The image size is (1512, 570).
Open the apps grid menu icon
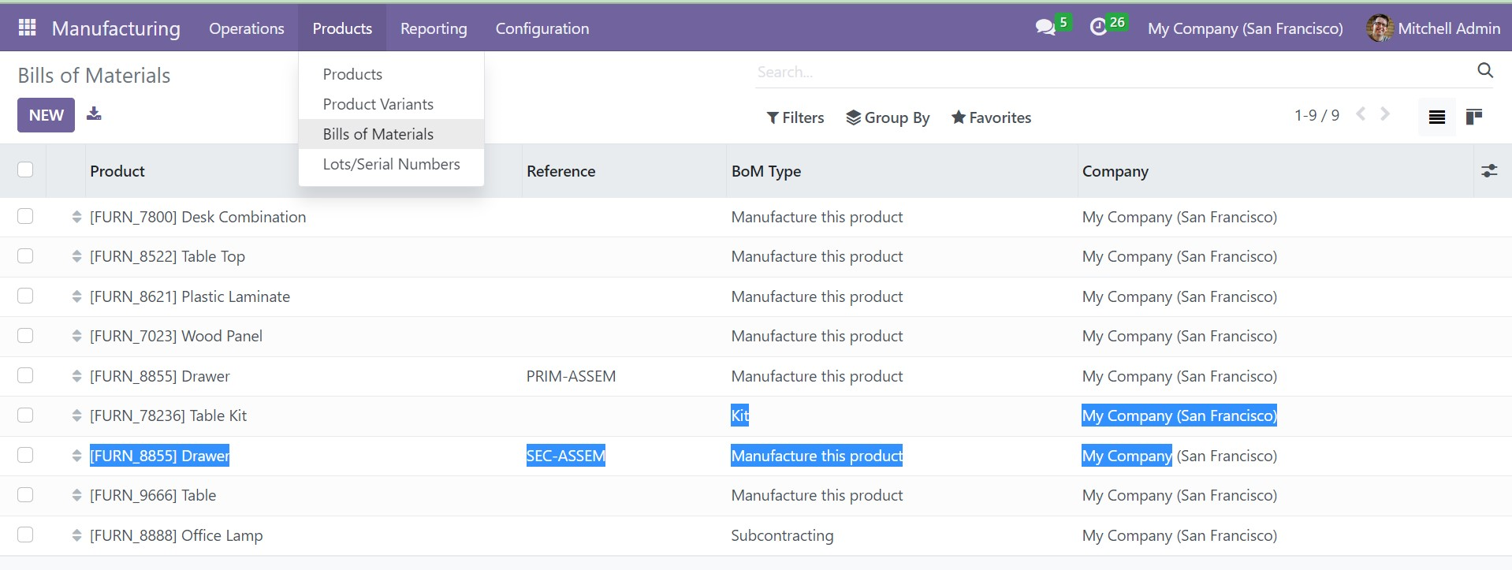(27, 28)
